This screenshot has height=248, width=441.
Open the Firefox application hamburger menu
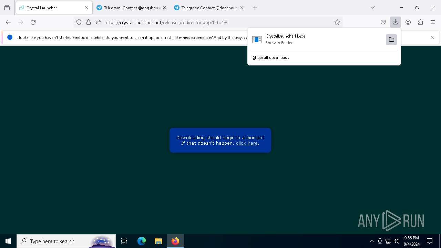tap(433, 22)
